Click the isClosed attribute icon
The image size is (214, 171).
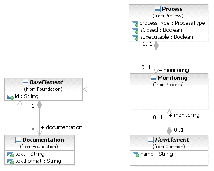(x=135, y=31)
